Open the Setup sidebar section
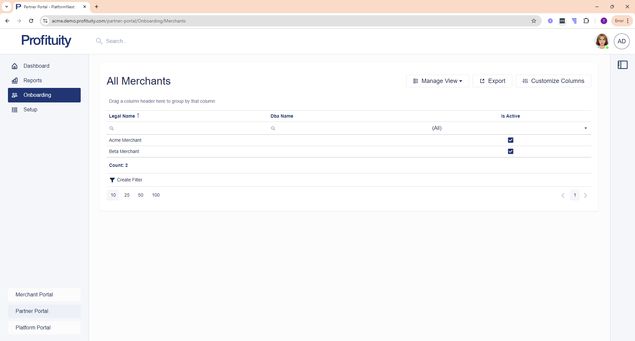 pos(30,110)
